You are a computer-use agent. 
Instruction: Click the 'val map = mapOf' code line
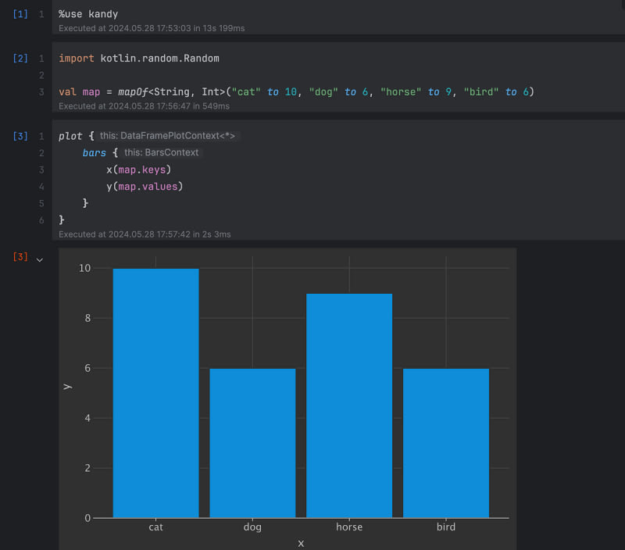click(x=295, y=92)
